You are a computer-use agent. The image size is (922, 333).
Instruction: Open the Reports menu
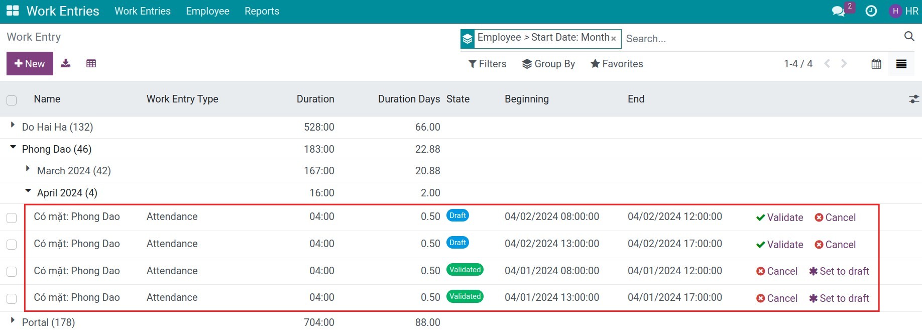[x=262, y=11]
